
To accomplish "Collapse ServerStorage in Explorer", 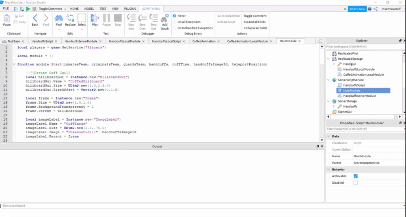I will click(328, 101).
